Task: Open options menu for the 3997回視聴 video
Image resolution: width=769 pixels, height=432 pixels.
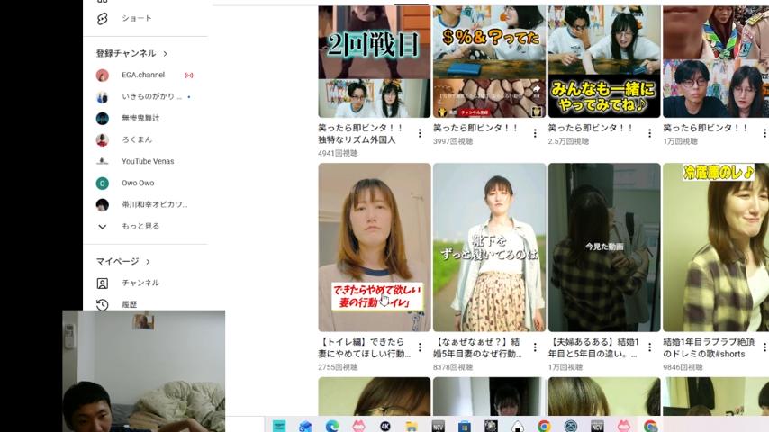Action: pos(535,133)
